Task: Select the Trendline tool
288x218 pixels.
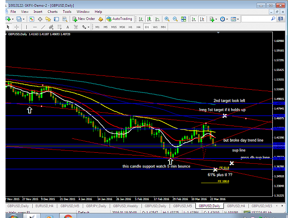Action: [x=43, y=27]
